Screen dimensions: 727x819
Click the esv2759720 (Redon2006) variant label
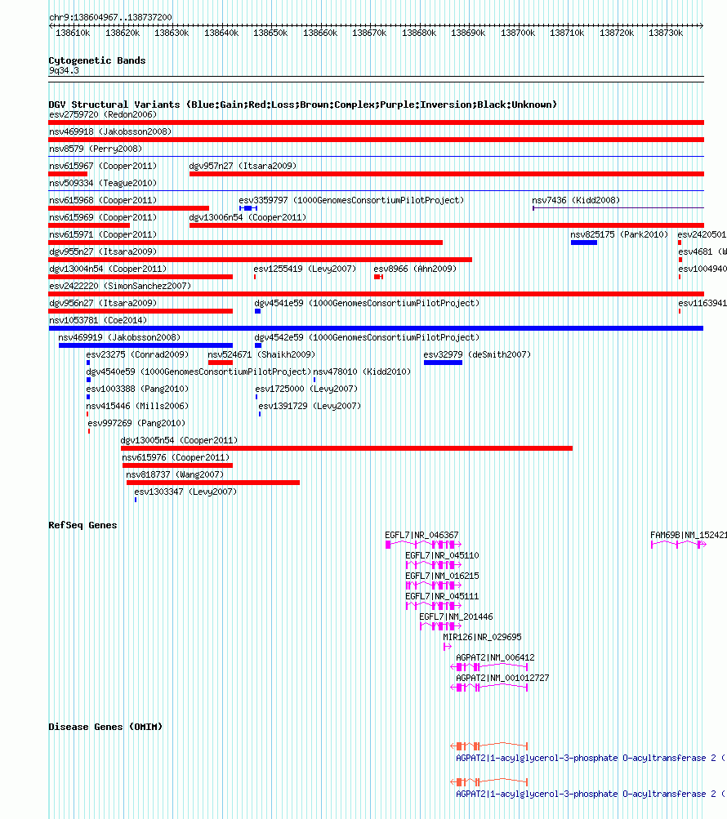[x=102, y=114]
